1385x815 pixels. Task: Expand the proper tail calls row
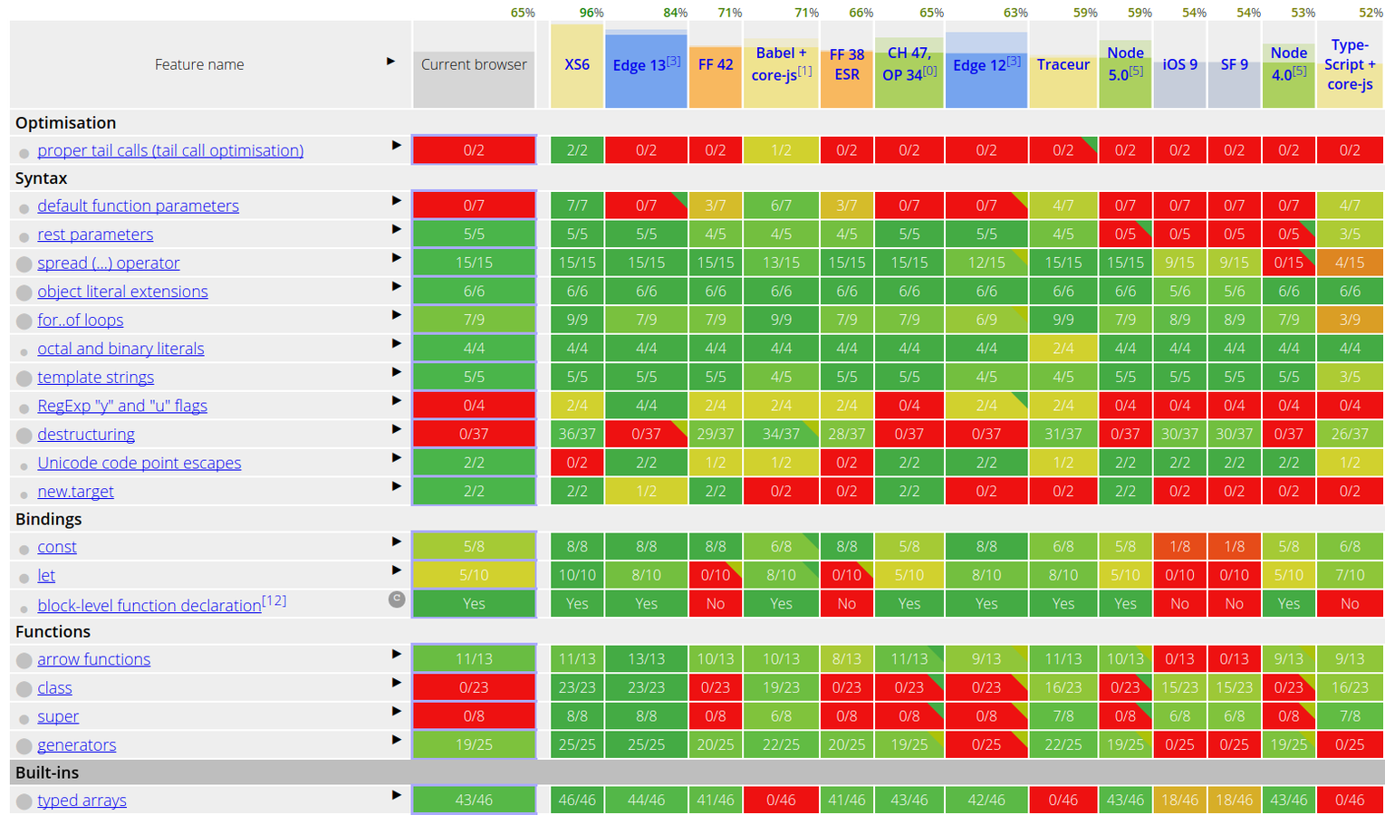396,145
